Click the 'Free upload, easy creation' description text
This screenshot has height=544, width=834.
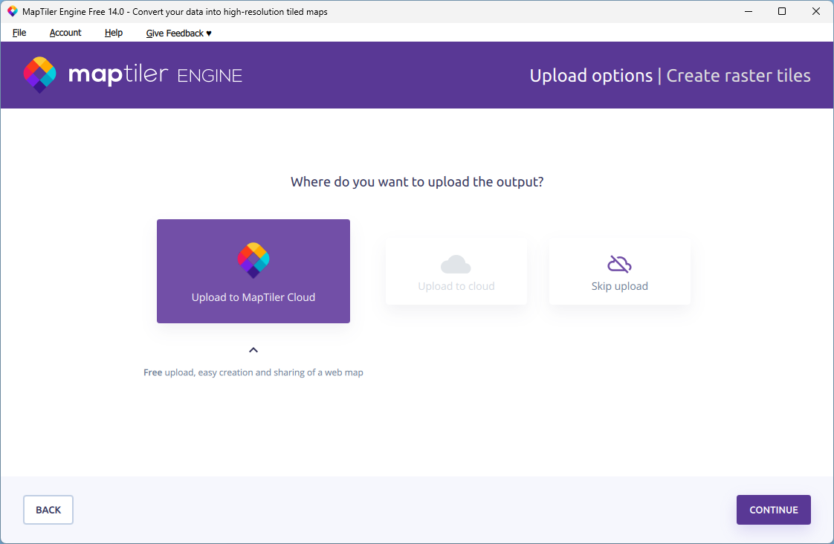(253, 372)
